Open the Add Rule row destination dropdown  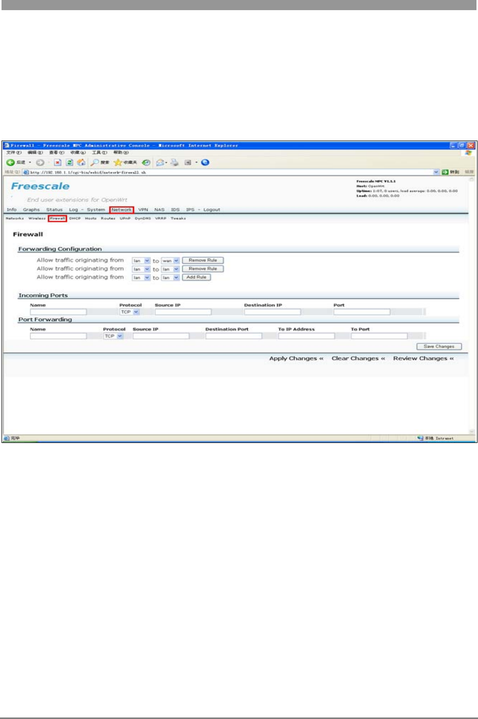(170, 278)
